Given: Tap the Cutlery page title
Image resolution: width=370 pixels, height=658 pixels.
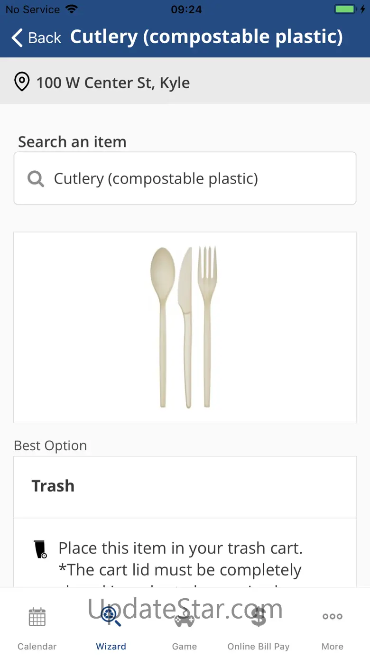Looking at the screenshot, I should click(206, 37).
